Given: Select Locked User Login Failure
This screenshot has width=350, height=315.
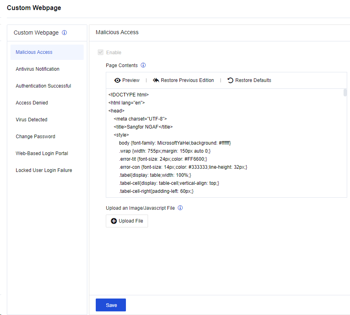Looking at the screenshot, I should tap(44, 170).
